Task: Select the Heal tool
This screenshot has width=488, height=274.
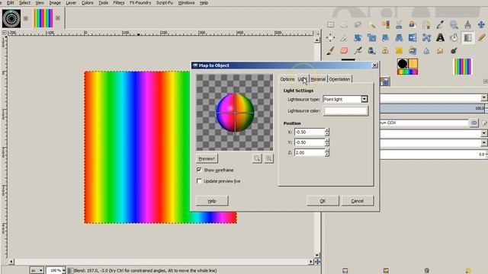Action: tap(399, 51)
